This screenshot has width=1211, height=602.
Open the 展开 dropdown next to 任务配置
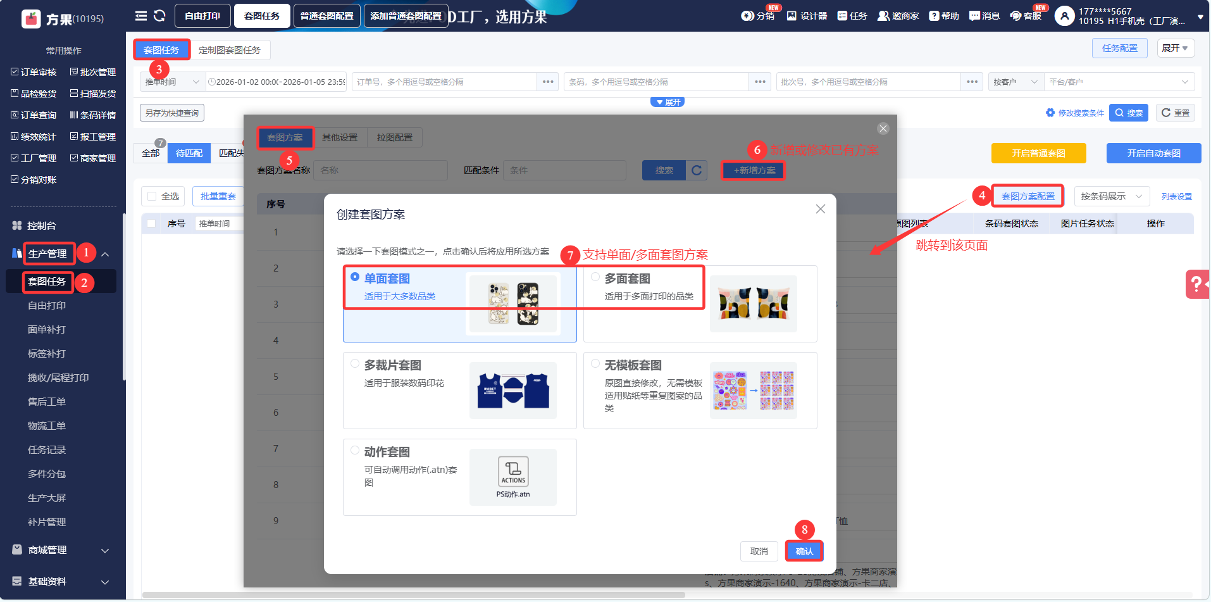[1175, 48]
